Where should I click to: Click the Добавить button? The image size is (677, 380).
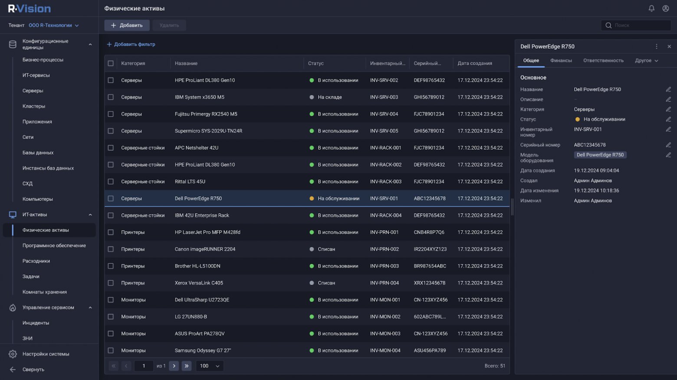click(127, 25)
